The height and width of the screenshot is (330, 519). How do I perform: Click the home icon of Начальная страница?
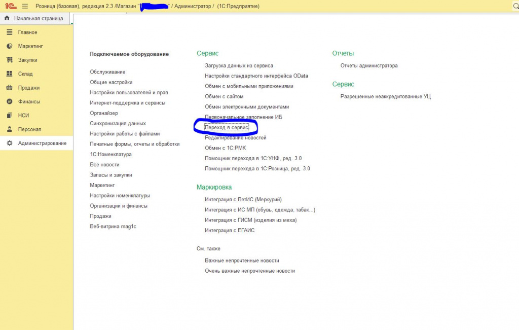(7, 18)
